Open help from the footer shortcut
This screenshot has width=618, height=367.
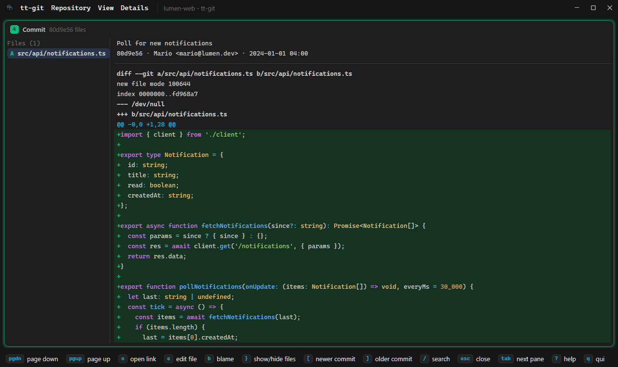(564, 359)
